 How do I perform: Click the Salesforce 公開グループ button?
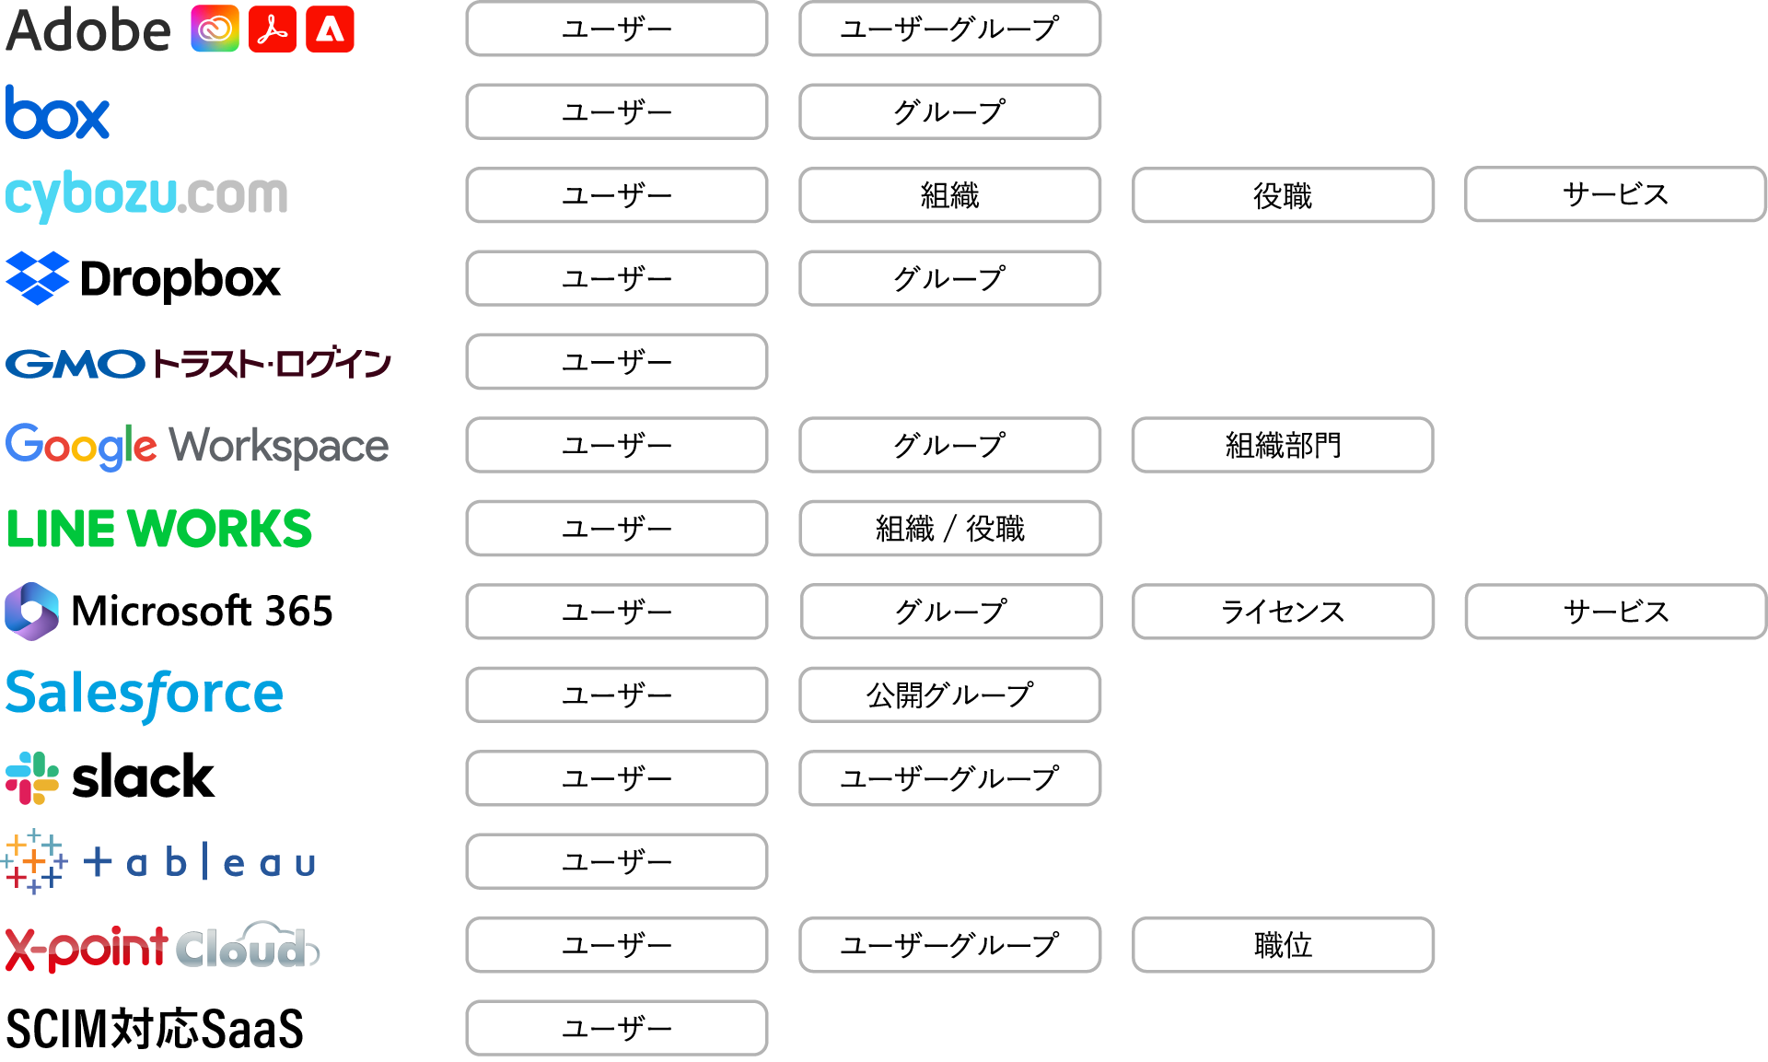click(x=949, y=695)
